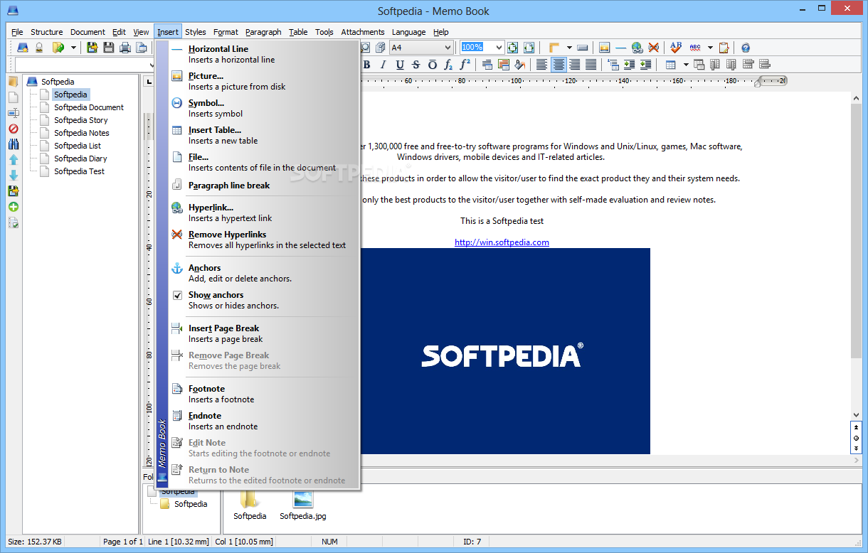Choose Horizontal Line from Insert menu

[x=264, y=54]
